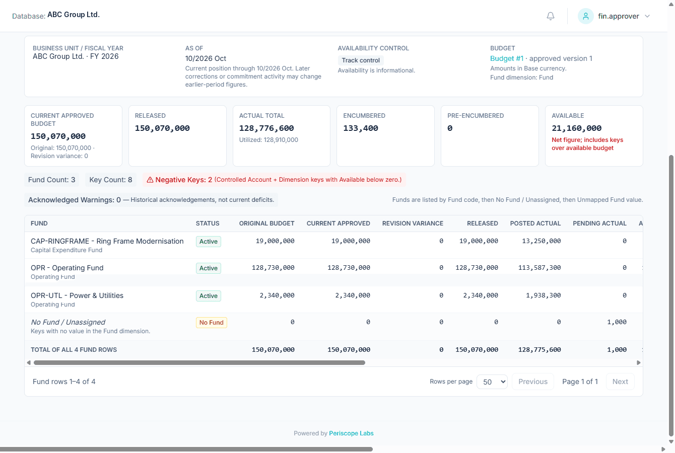Click the PENDING ACTUAL column header

(x=600, y=223)
